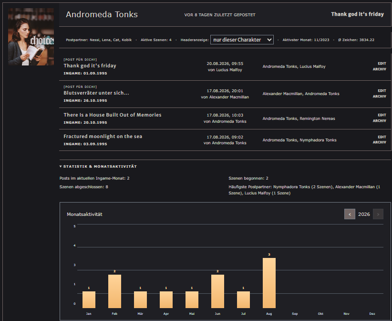Archive the Thank god it's friday scene
The height and width of the screenshot is (321, 392).
pos(379,69)
